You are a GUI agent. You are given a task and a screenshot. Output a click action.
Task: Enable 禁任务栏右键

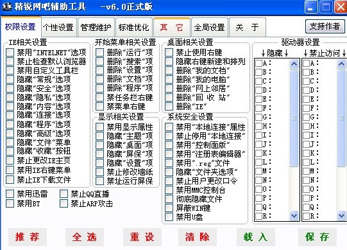(x=100, y=98)
